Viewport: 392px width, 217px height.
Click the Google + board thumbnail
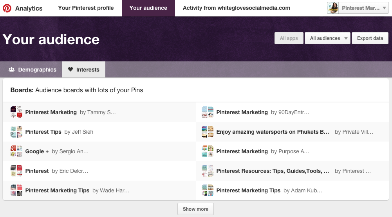pyautogui.click(x=16, y=151)
